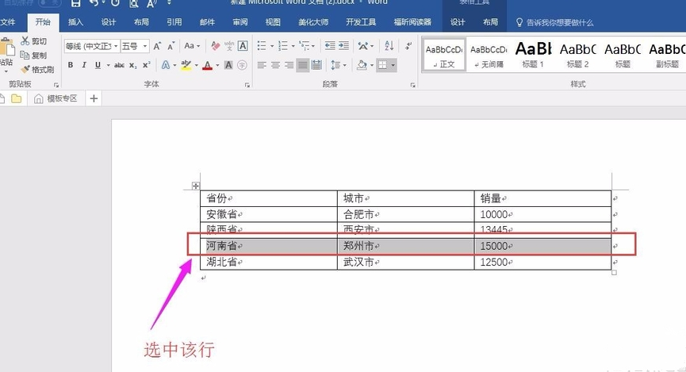Toggle underline formatting
This screenshot has width=686, height=372.
98,65
